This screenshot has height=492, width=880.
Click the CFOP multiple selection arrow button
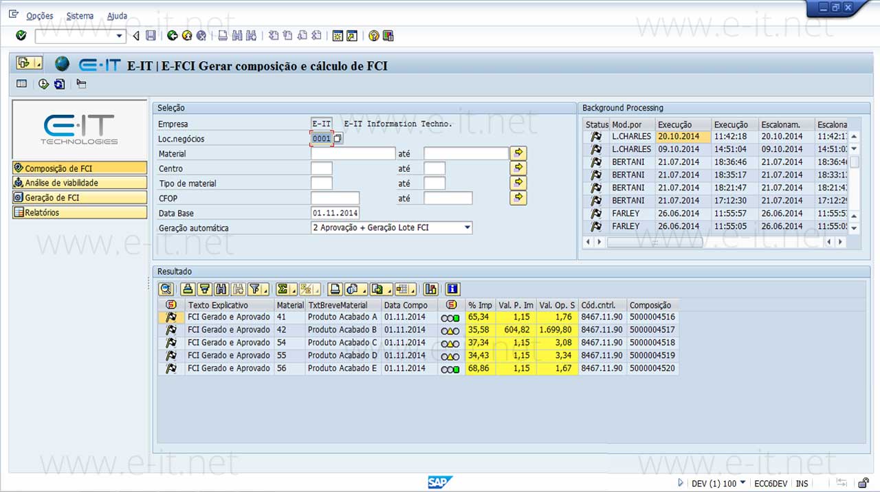(518, 198)
